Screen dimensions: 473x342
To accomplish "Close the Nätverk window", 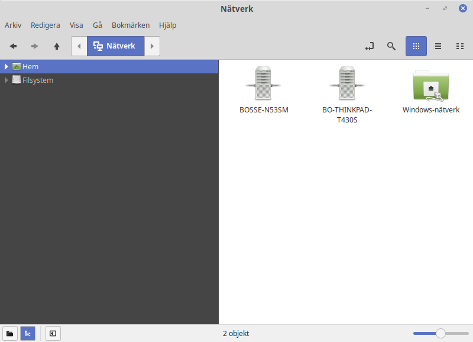I will pos(463,8).
